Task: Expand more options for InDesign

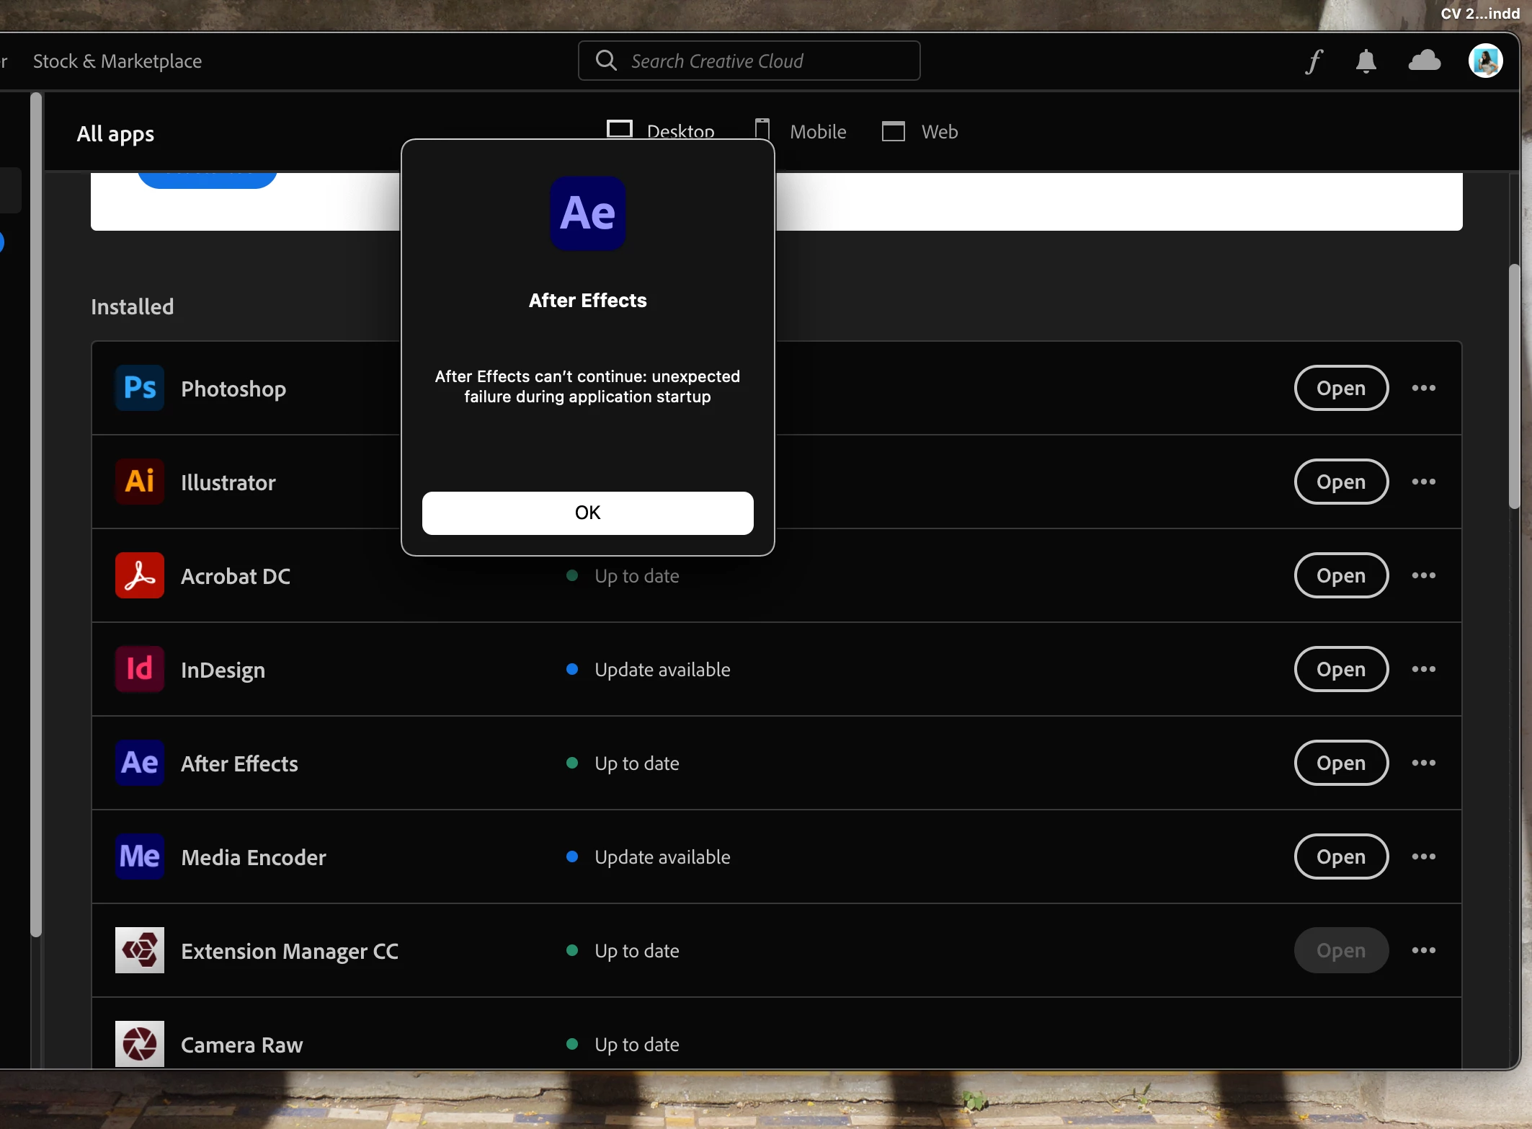Action: pyautogui.click(x=1423, y=669)
